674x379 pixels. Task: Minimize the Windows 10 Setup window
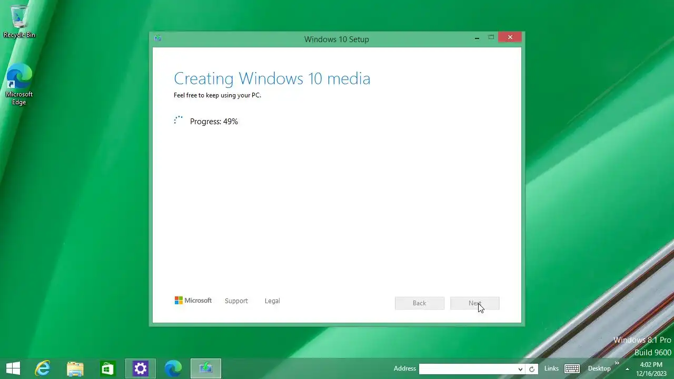point(477,38)
